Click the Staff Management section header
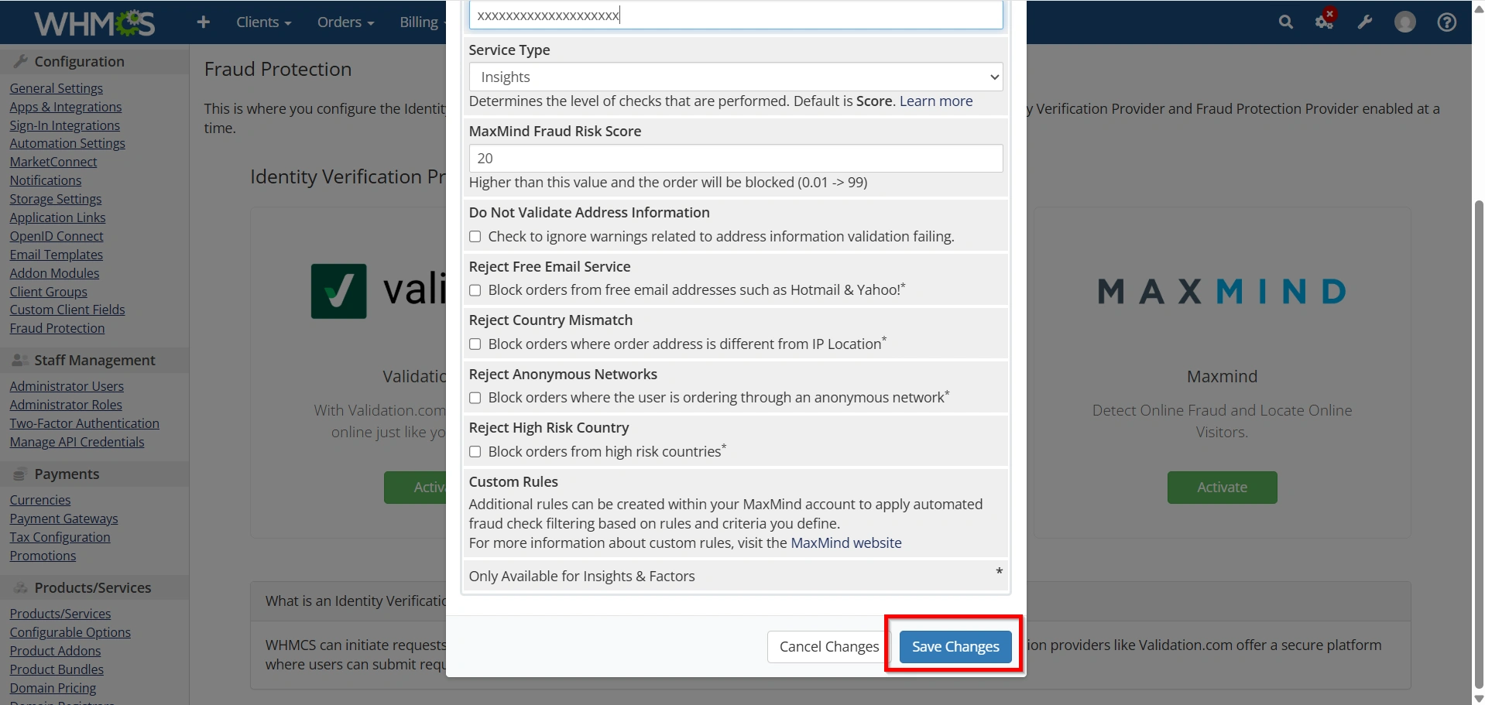Image resolution: width=1485 pixels, height=705 pixels. 94,360
